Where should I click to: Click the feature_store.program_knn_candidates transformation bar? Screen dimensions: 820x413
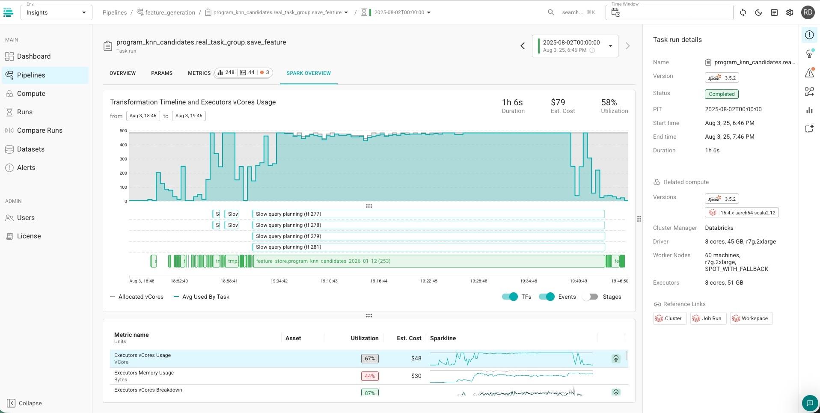point(429,261)
